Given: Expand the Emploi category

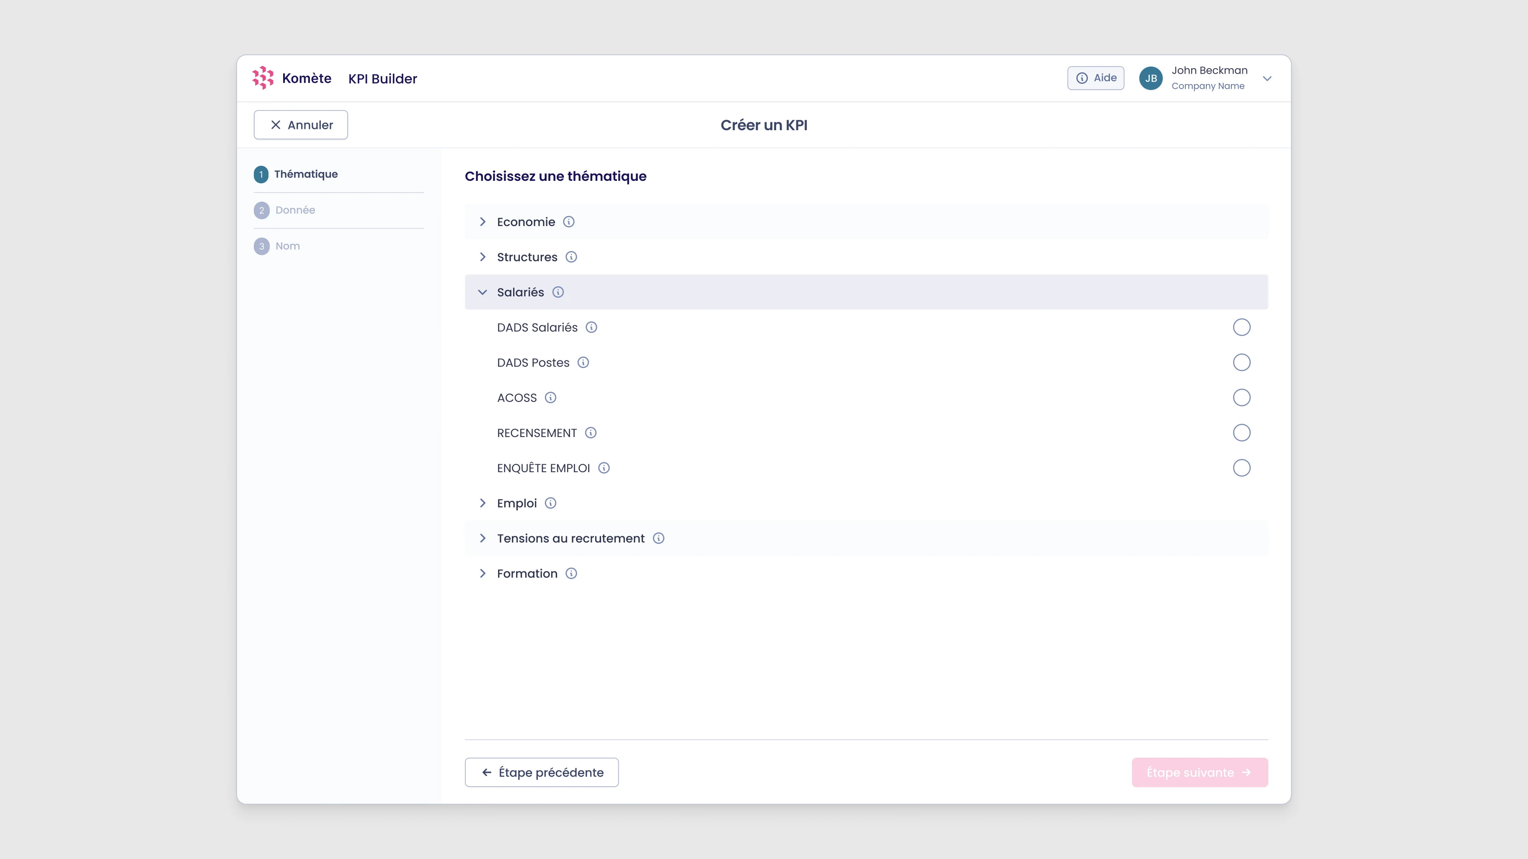Looking at the screenshot, I should (482, 503).
